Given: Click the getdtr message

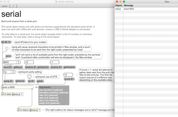Looking at the screenshot, I should 40,81.
